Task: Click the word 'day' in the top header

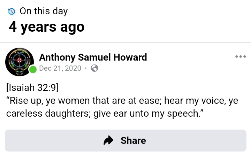Action: [x=60, y=11]
